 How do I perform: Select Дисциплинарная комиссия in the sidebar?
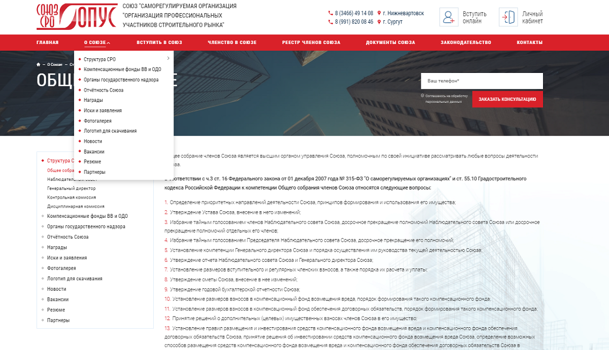76,207
